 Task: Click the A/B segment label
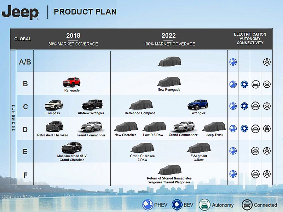pos(25,62)
